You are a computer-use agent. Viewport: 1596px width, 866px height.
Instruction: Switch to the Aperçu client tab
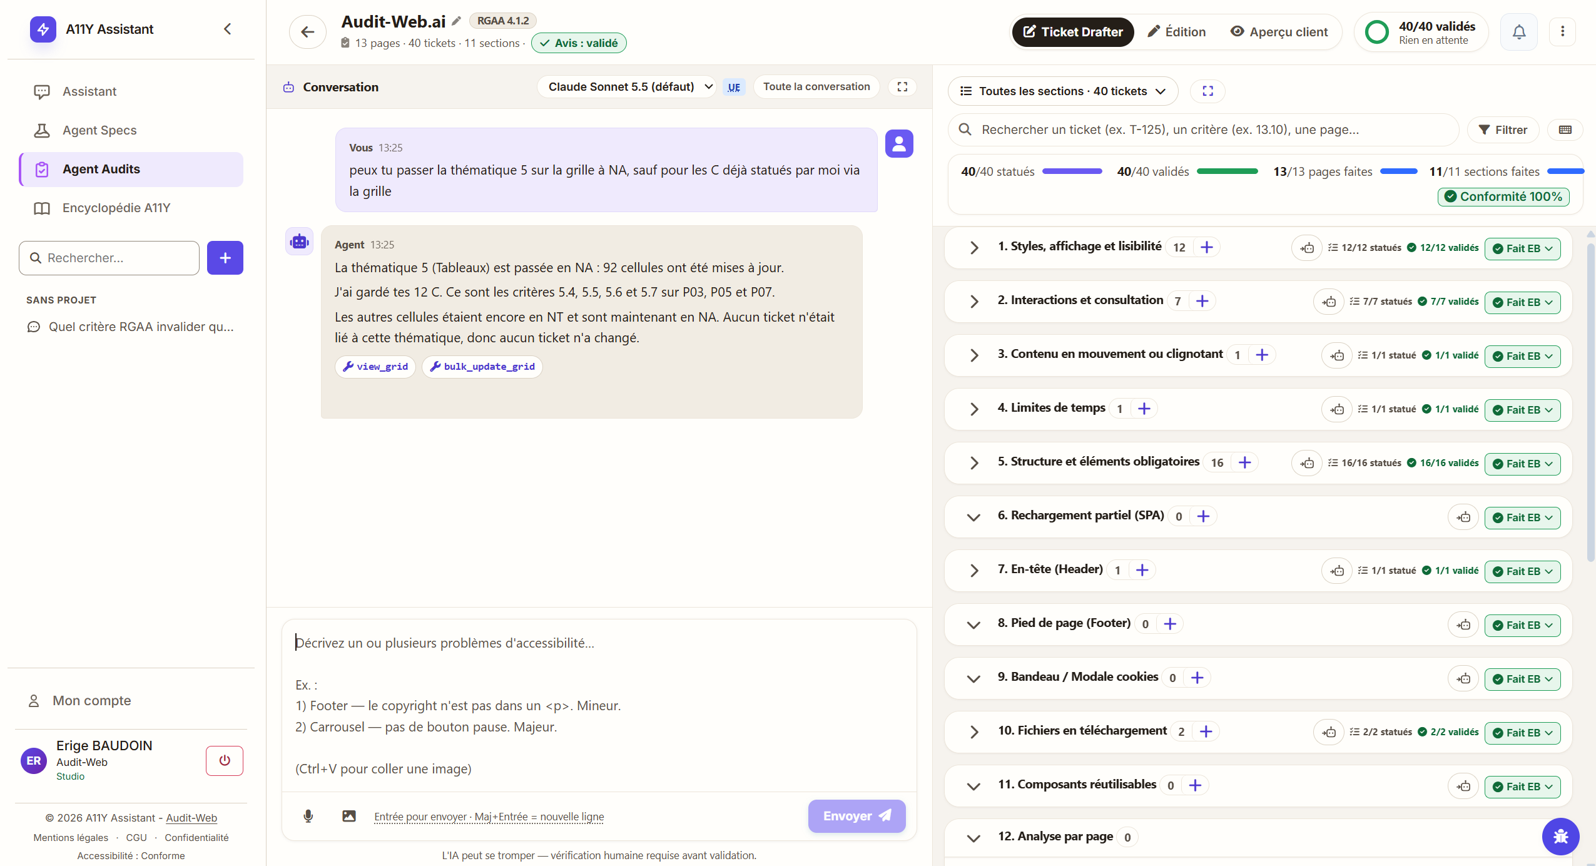(1279, 32)
